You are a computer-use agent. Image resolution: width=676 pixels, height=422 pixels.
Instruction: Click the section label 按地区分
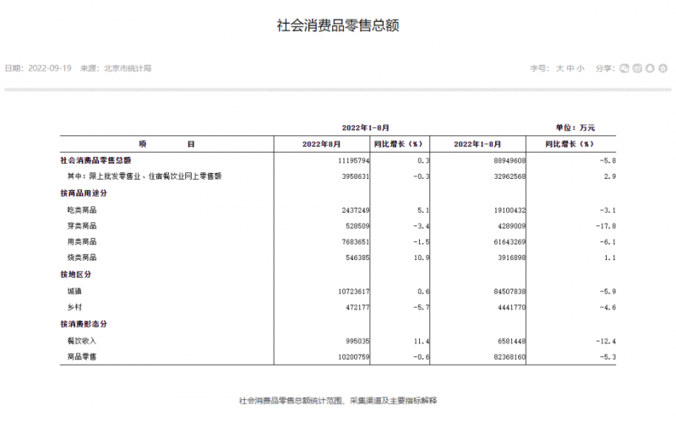point(76,274)
